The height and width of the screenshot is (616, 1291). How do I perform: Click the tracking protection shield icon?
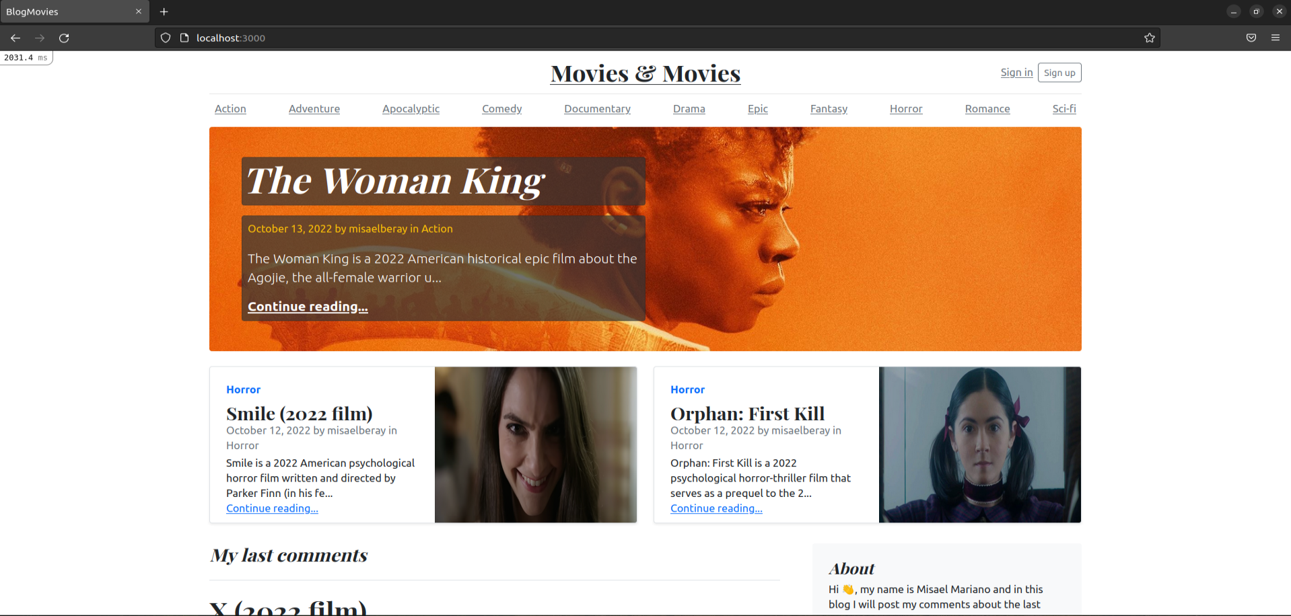tap(165, 38)
